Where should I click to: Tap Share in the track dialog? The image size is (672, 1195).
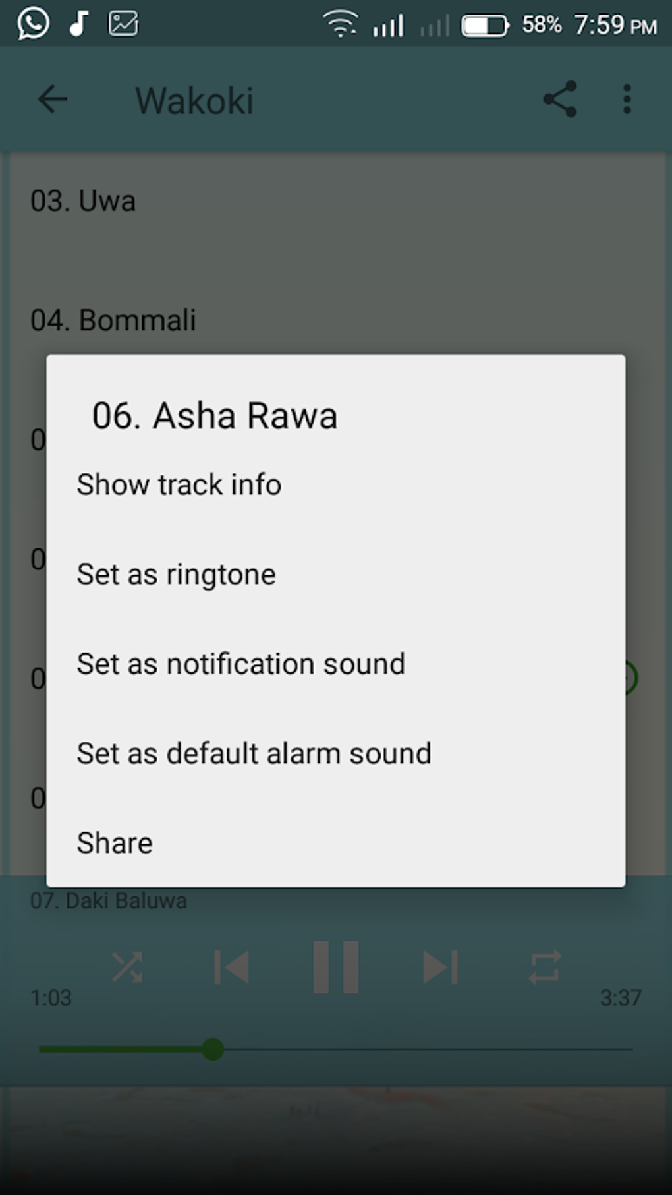tap(115, 843)
